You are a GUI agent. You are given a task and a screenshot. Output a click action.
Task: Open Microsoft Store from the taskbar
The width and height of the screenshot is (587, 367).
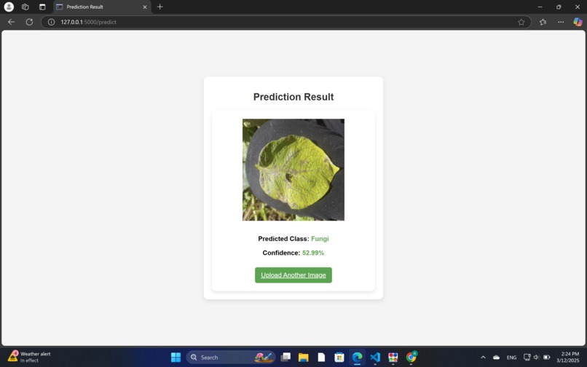point(339,358)
